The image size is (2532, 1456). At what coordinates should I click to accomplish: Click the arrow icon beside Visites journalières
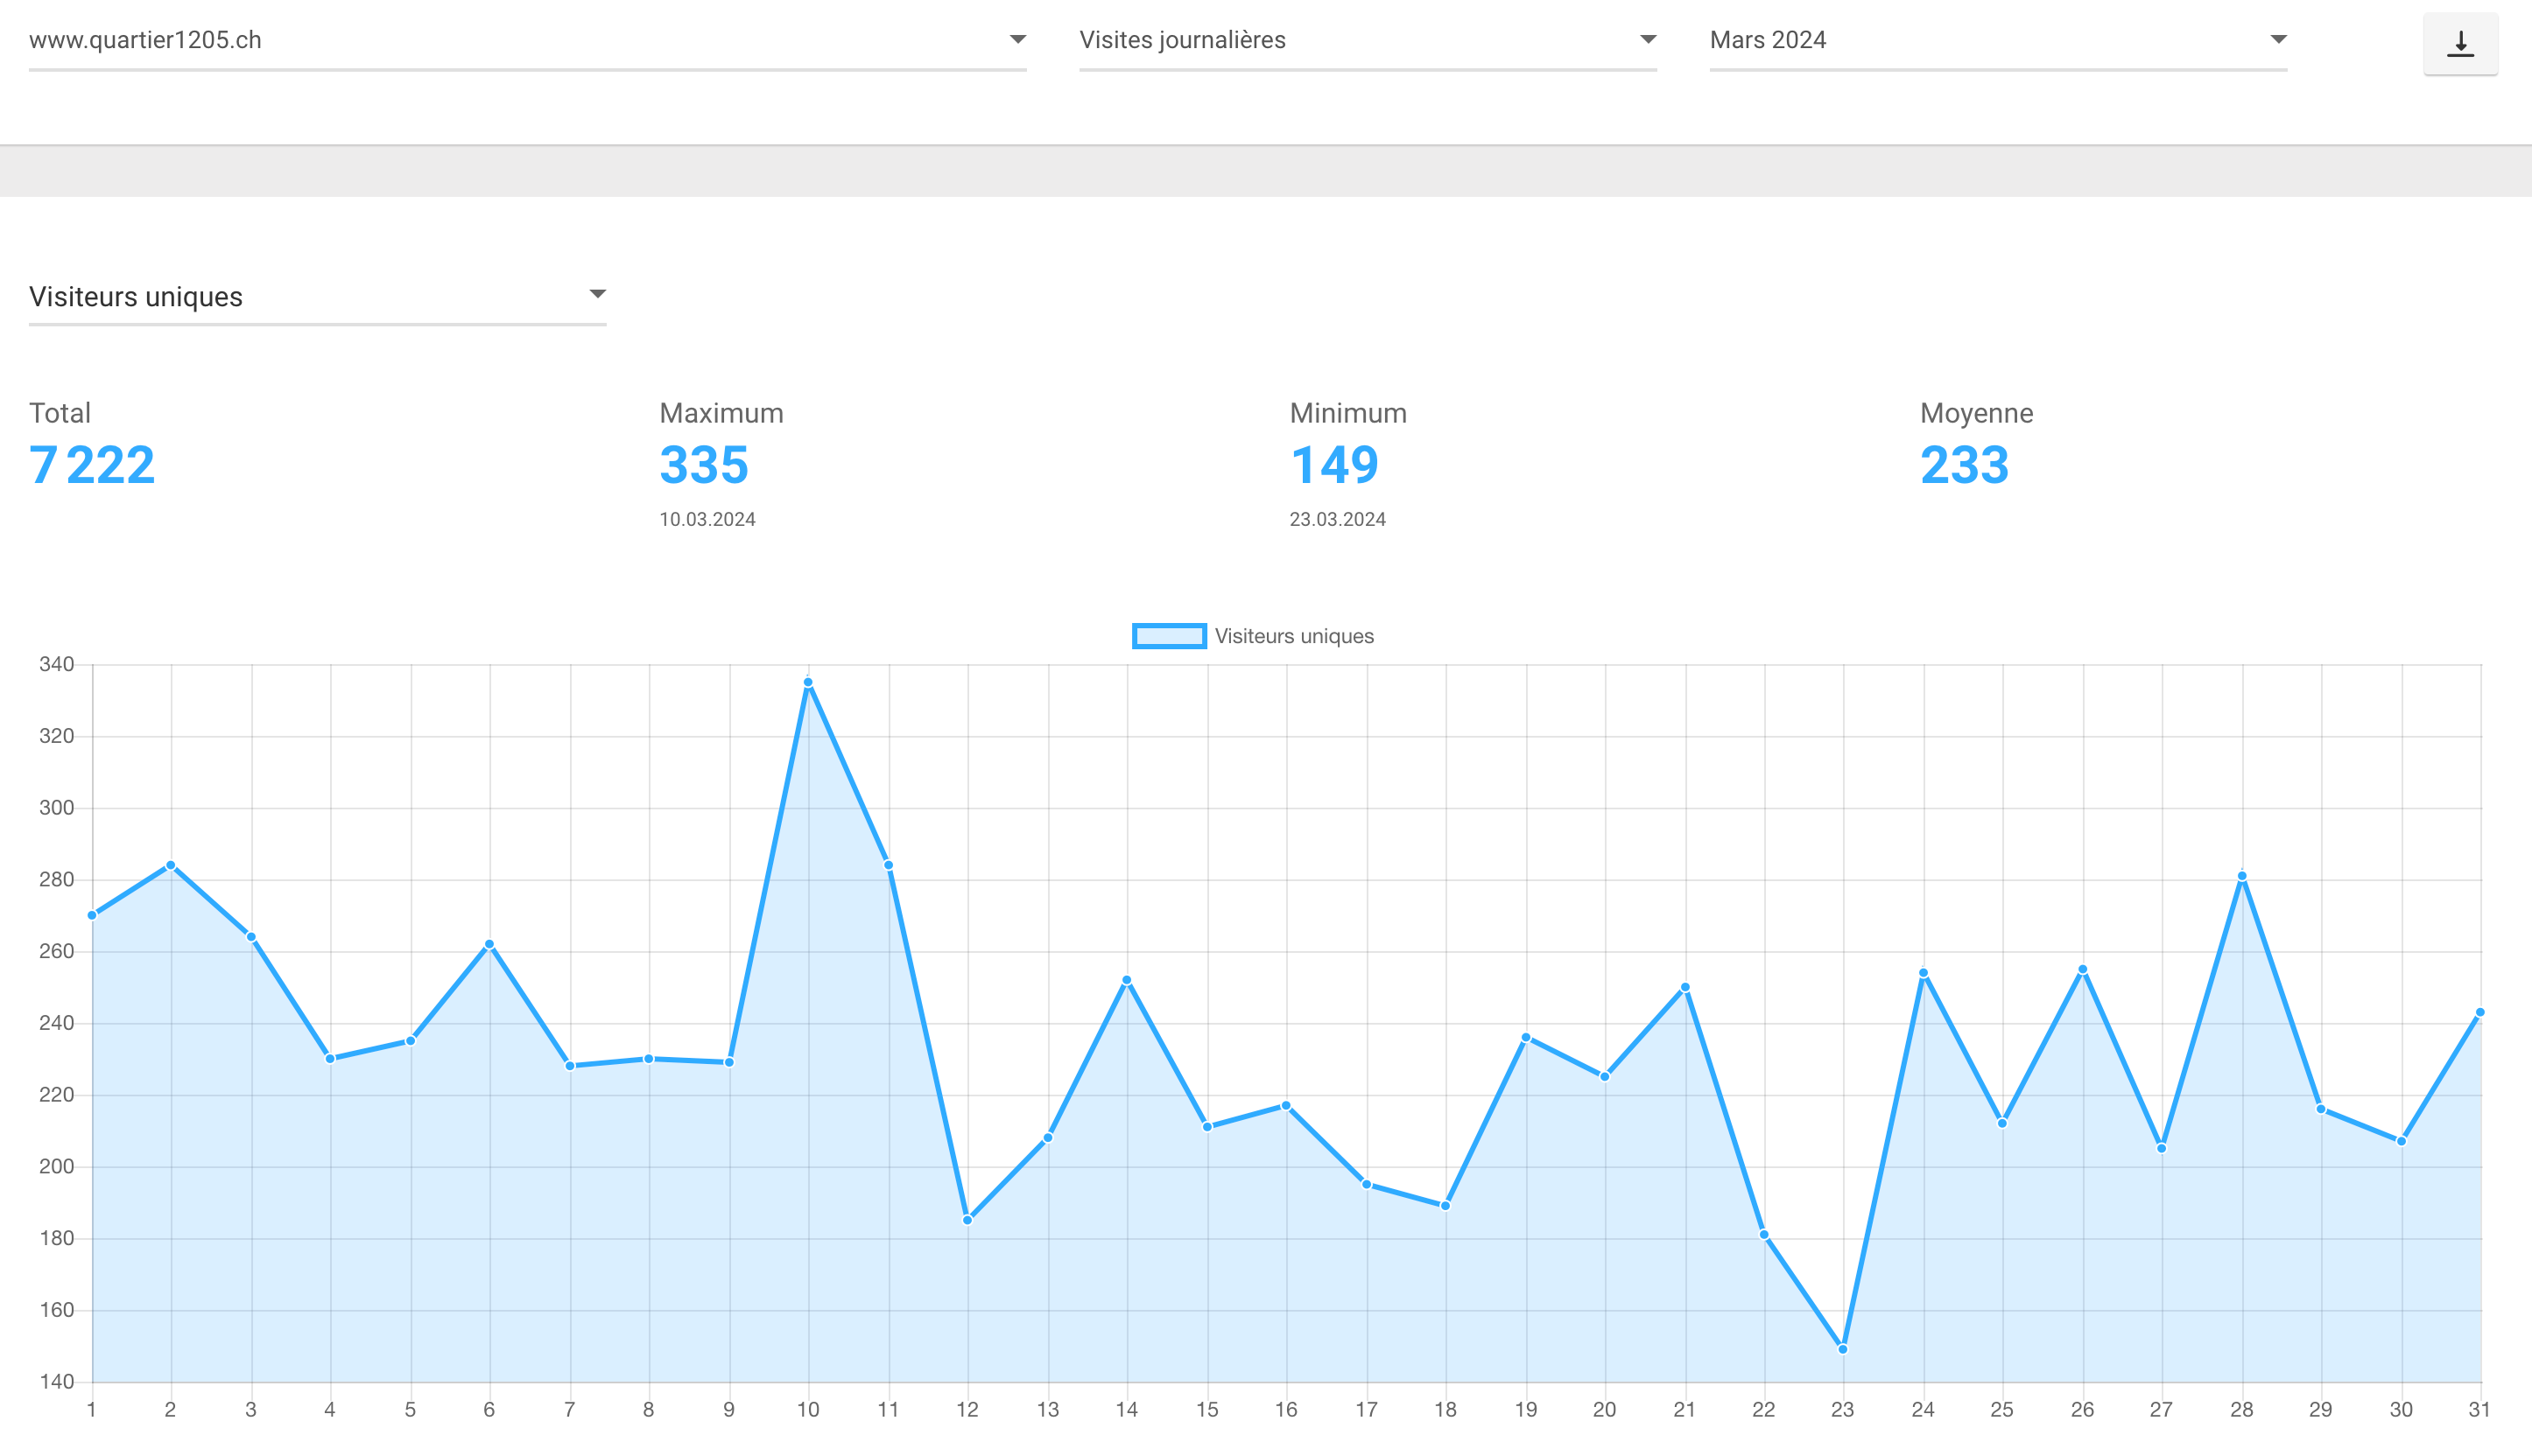[1648, 40]
